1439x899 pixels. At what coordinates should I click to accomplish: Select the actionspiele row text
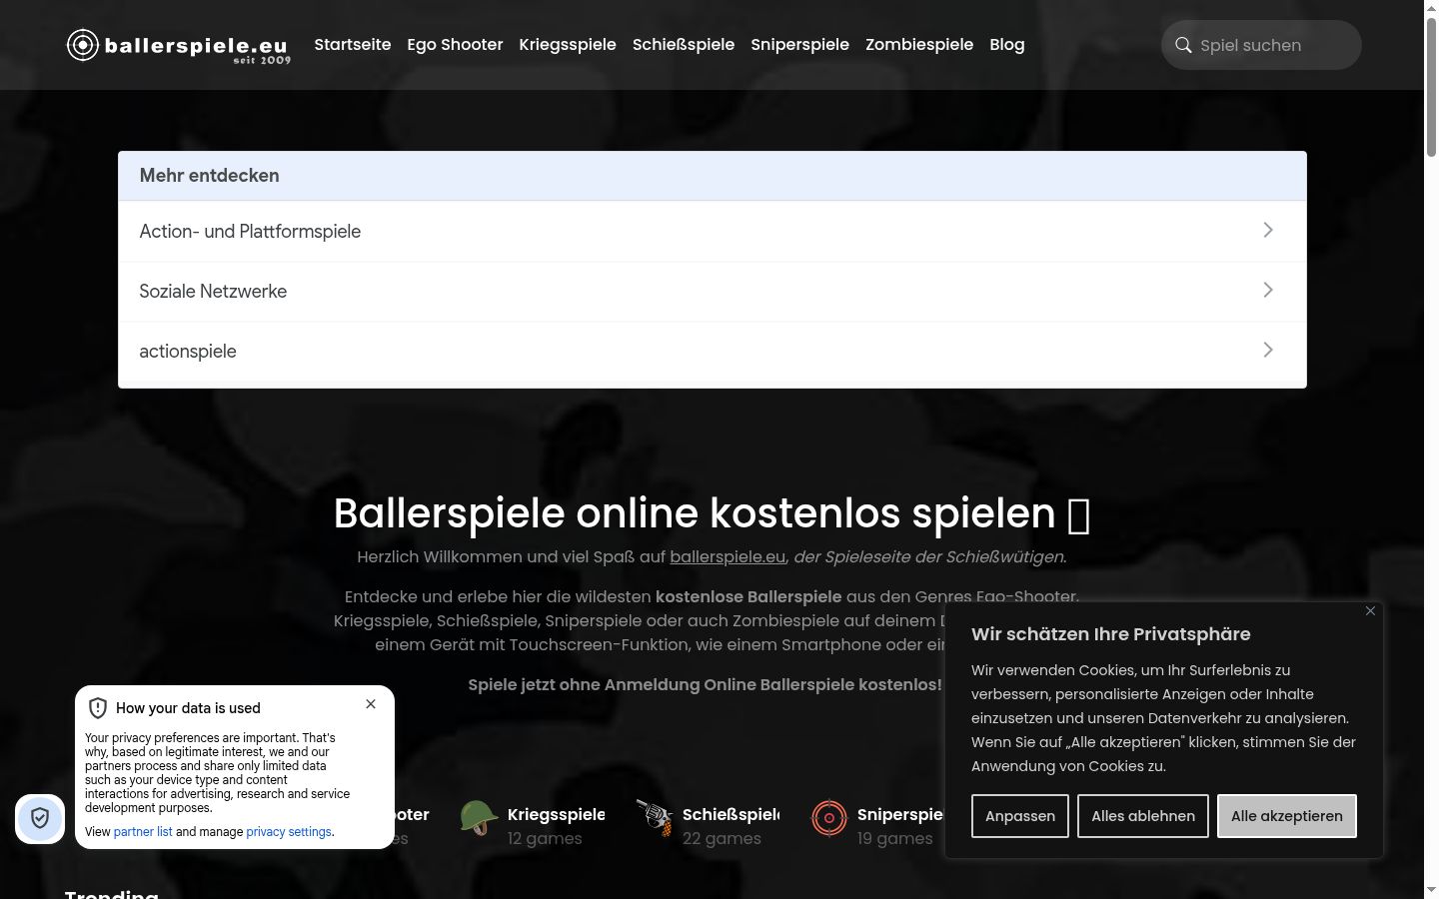click(188, 352)
